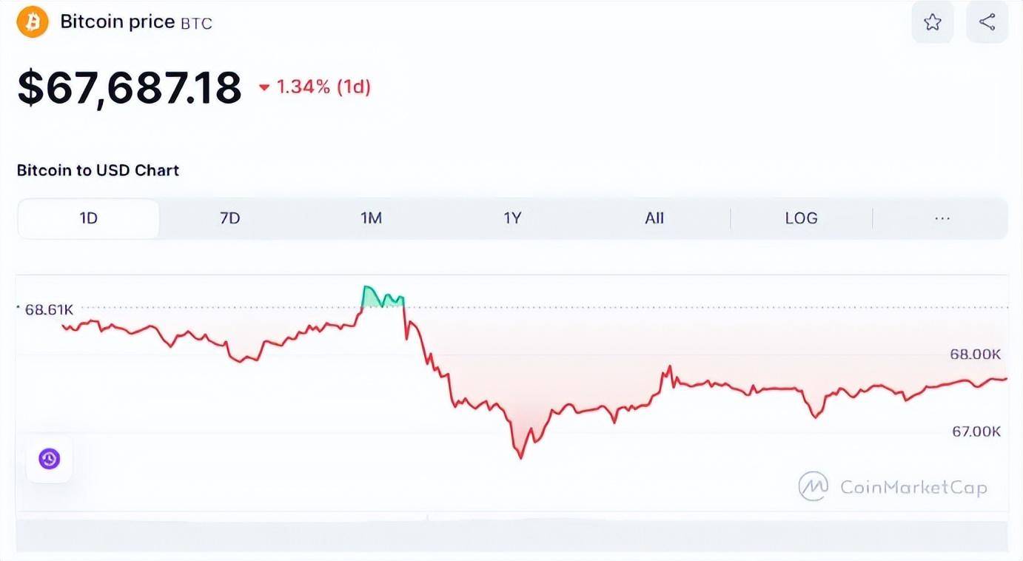Click the orange Bitcoin logo icon

[x=32, y=21]
